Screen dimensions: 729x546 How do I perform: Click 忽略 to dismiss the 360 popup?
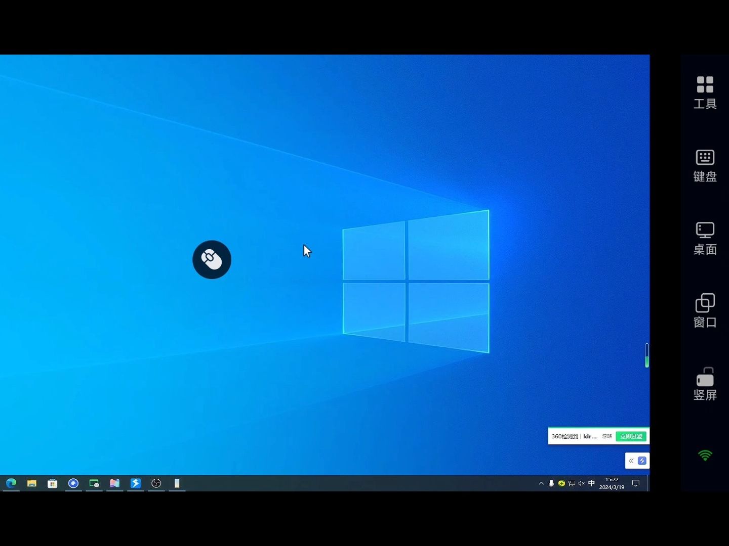607,436
